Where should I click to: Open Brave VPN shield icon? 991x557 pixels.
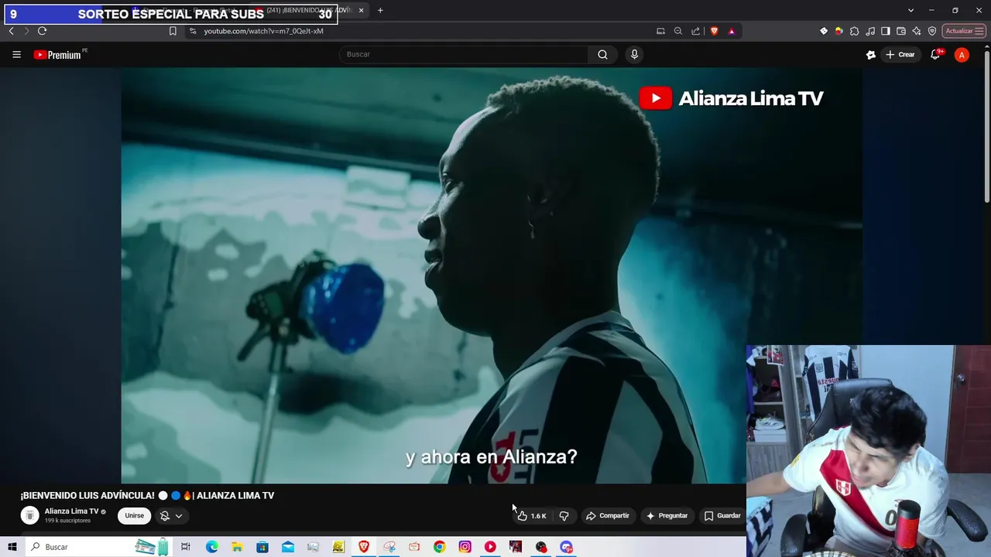(932, 31)
